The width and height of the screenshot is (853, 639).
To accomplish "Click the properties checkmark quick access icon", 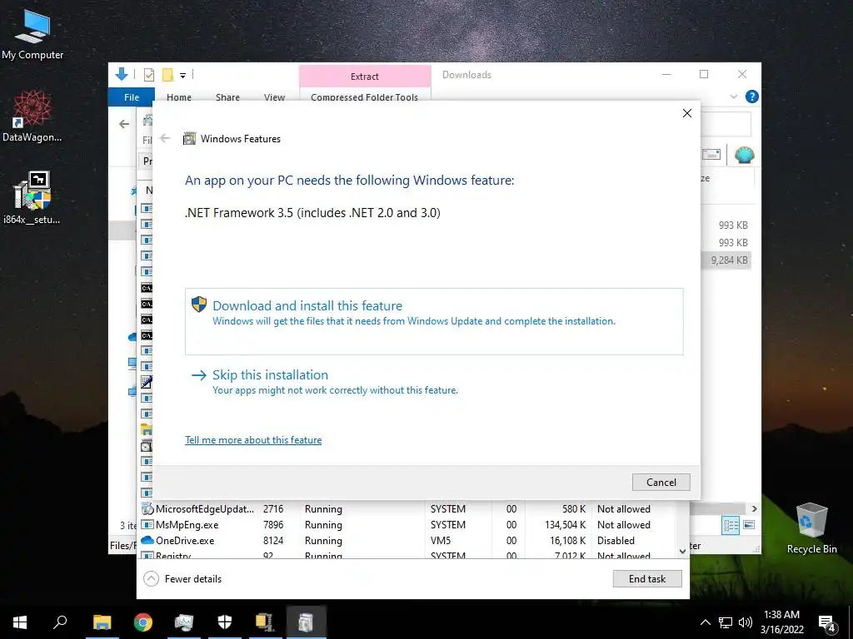I will tap(148, 75).
